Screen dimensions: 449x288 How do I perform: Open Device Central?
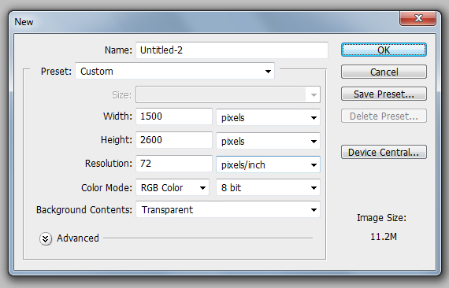pyautogui.click(x=384, y=152)
